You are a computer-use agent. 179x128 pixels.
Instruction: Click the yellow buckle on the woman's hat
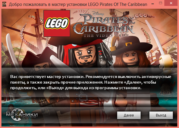click(128, 45)
